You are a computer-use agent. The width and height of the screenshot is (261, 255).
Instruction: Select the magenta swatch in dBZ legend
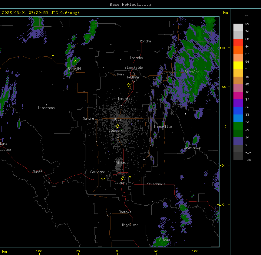tap(238, 95)
